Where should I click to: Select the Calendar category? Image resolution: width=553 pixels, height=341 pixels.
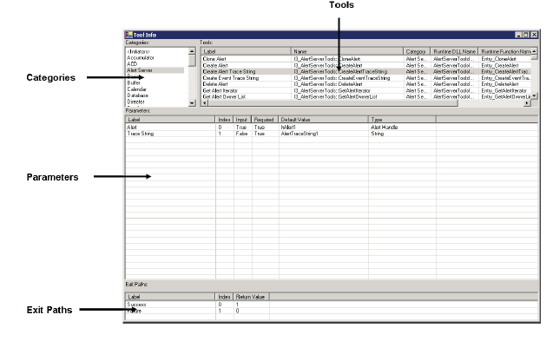(137, 89)
